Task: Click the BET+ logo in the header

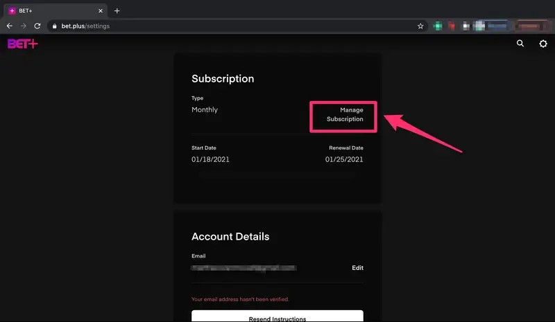Action: pyautogui.click(x=23, y=44)
